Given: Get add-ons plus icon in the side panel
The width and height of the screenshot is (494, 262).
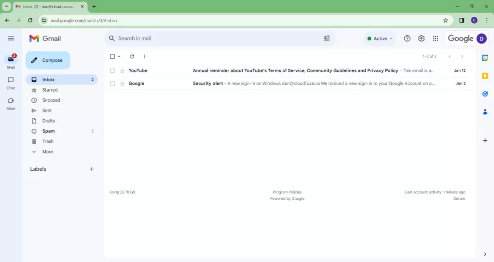Looking at the screenshot, I should coord(485,140).
